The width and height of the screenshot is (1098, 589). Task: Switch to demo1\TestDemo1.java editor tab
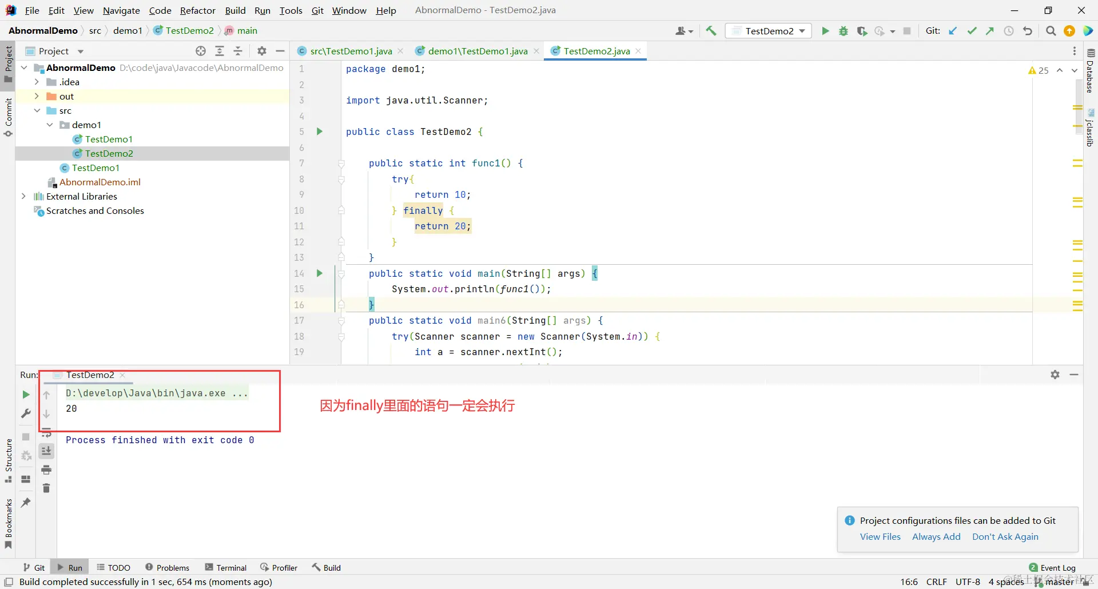click(x=478, y=51)
